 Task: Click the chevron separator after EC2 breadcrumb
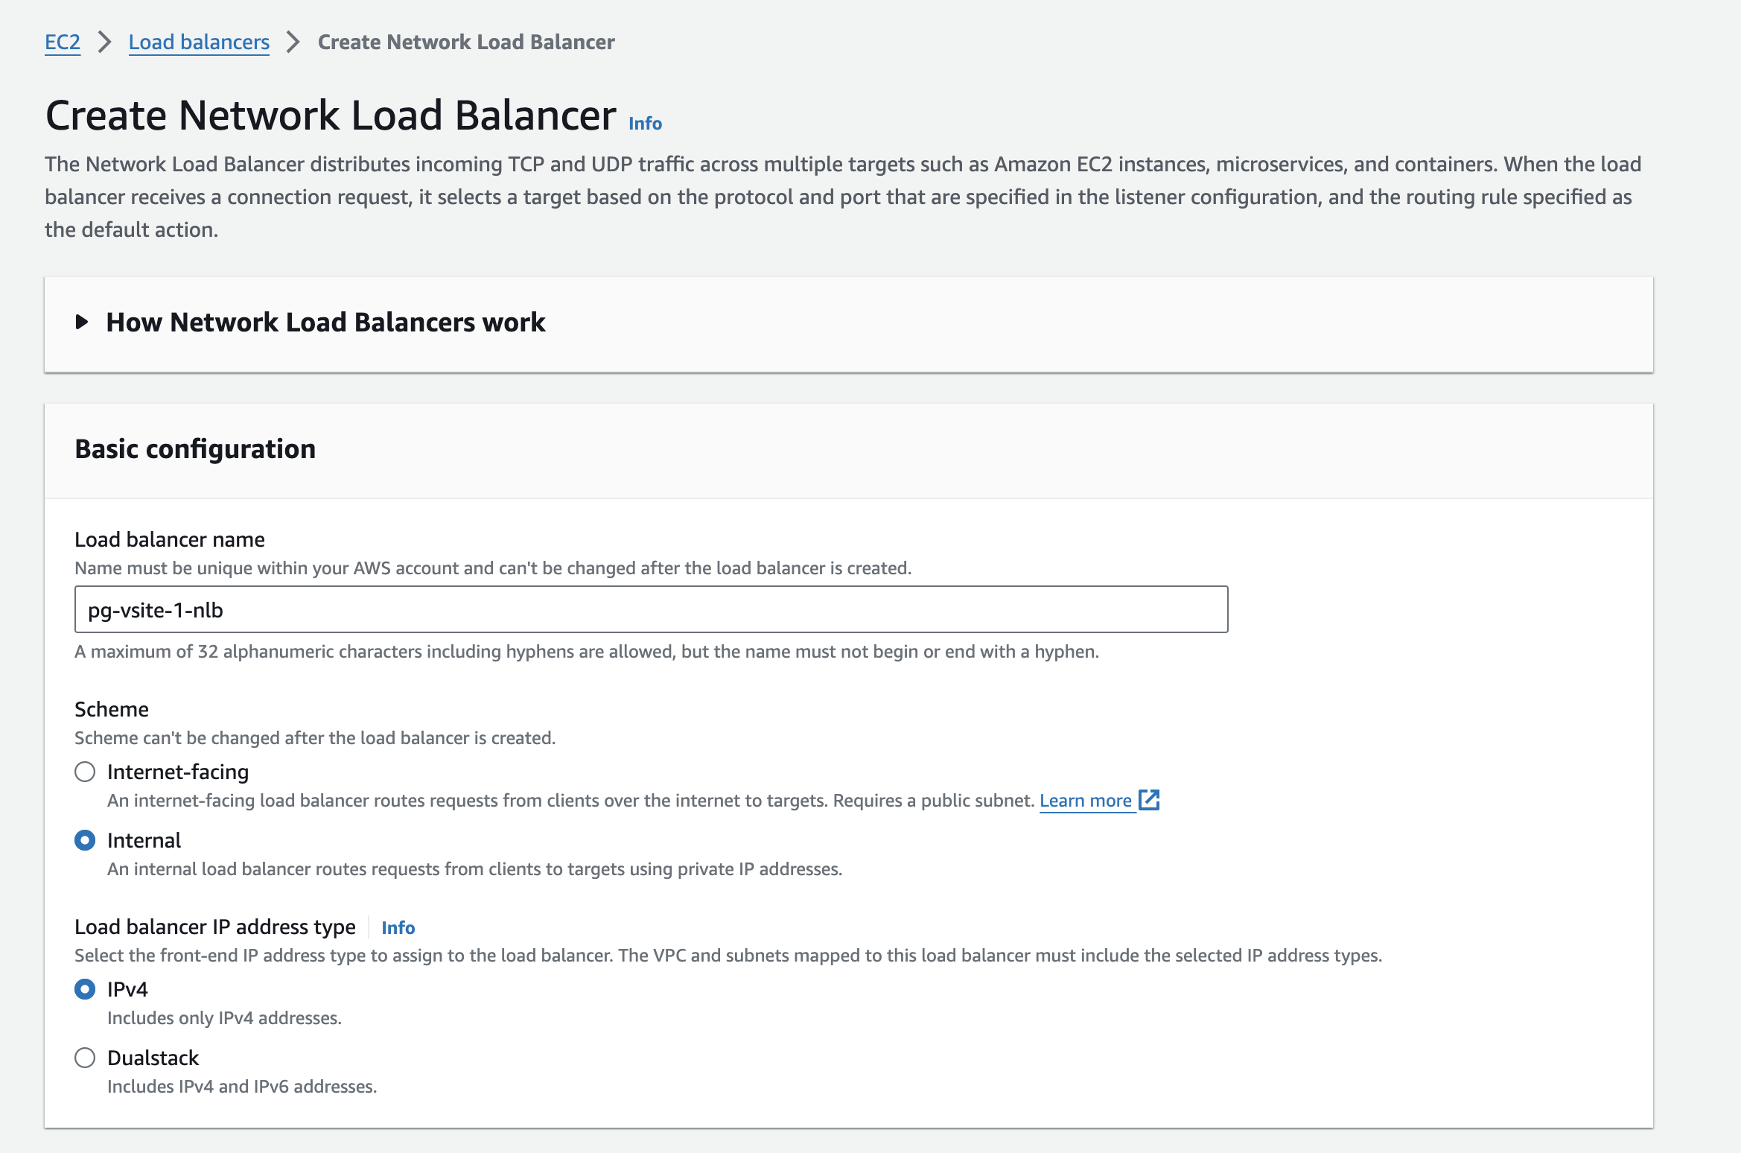104,42
